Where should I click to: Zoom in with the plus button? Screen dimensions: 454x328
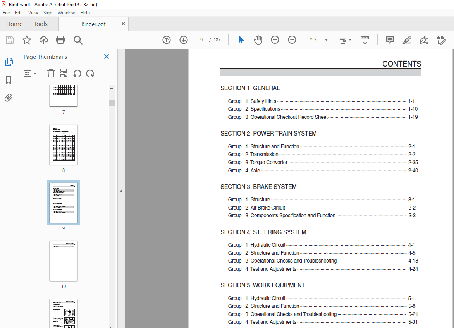292,40
